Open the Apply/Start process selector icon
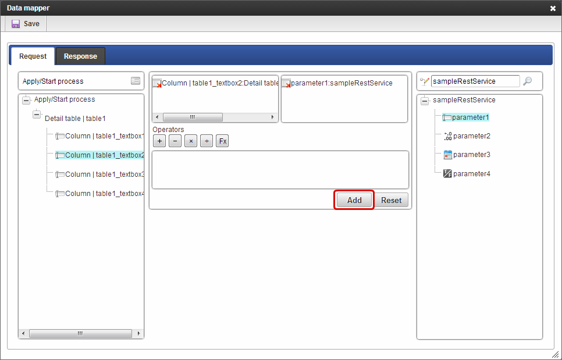 click(136, 81)
